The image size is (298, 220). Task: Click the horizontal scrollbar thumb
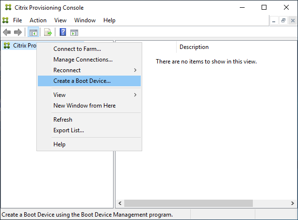(188, 204)
